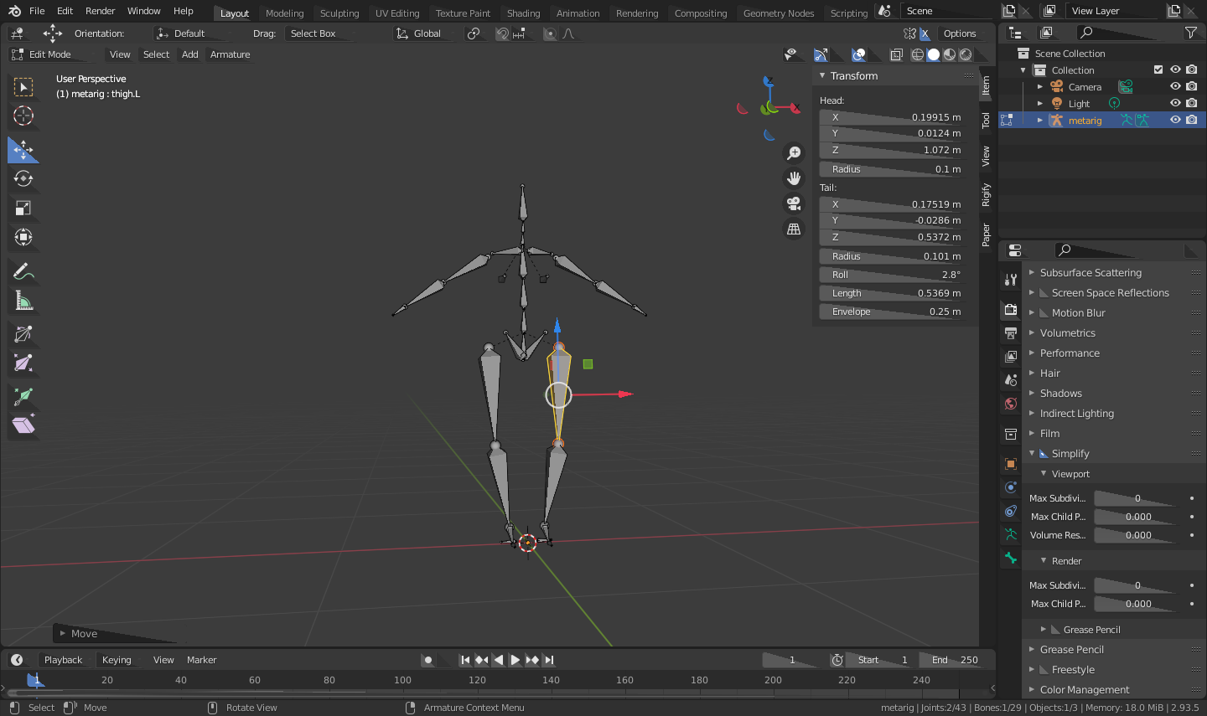Select the Roll tool
This screenshot has height=716, width=1207.
[x=23, y=334]
